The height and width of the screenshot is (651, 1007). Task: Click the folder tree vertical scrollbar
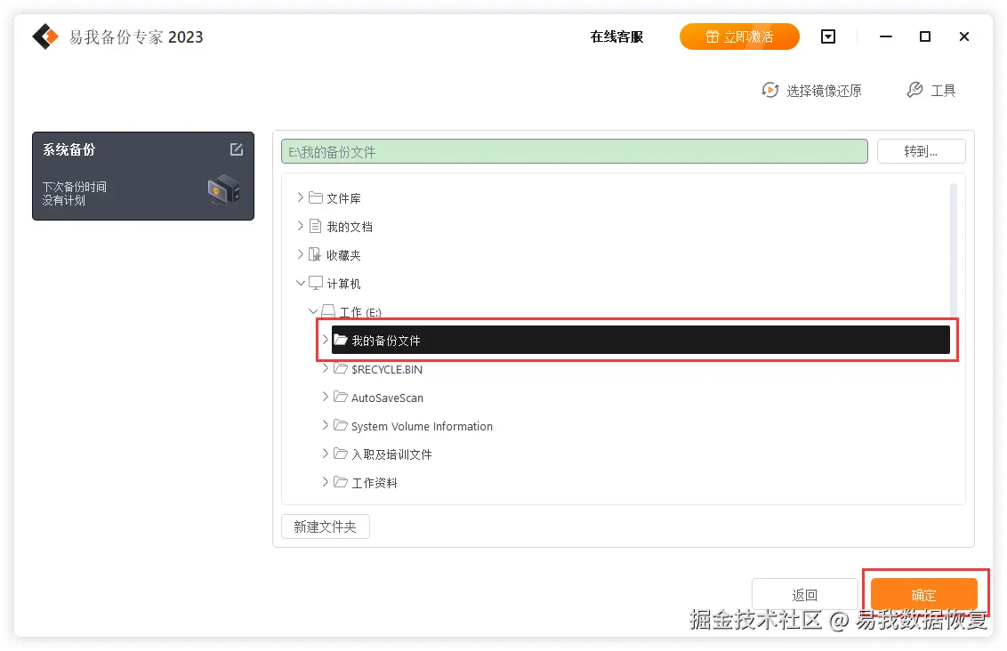pos(953,251)
